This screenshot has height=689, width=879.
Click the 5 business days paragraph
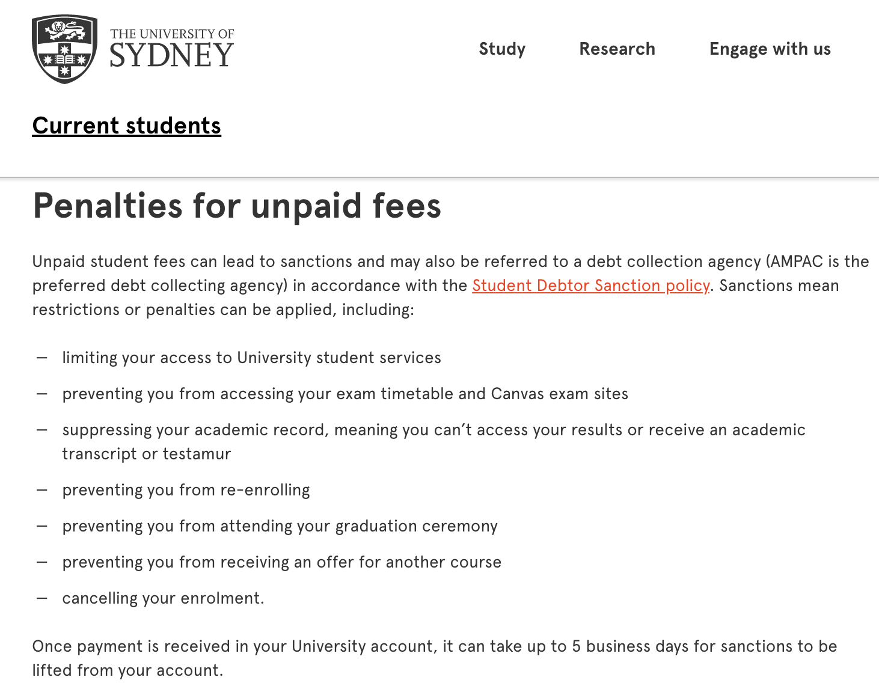(x=435, y=658)
